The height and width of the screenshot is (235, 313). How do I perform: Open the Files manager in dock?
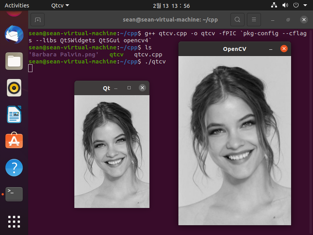pos(14,61)
